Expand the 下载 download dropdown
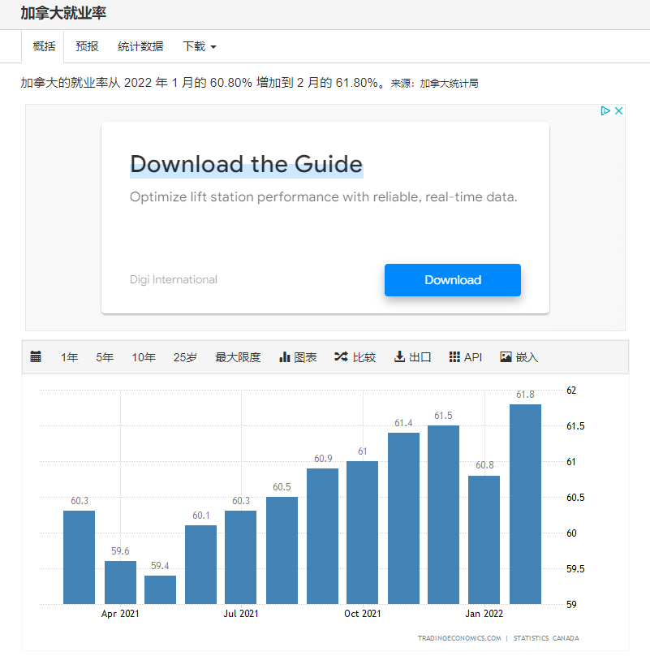 pos(199,46)
